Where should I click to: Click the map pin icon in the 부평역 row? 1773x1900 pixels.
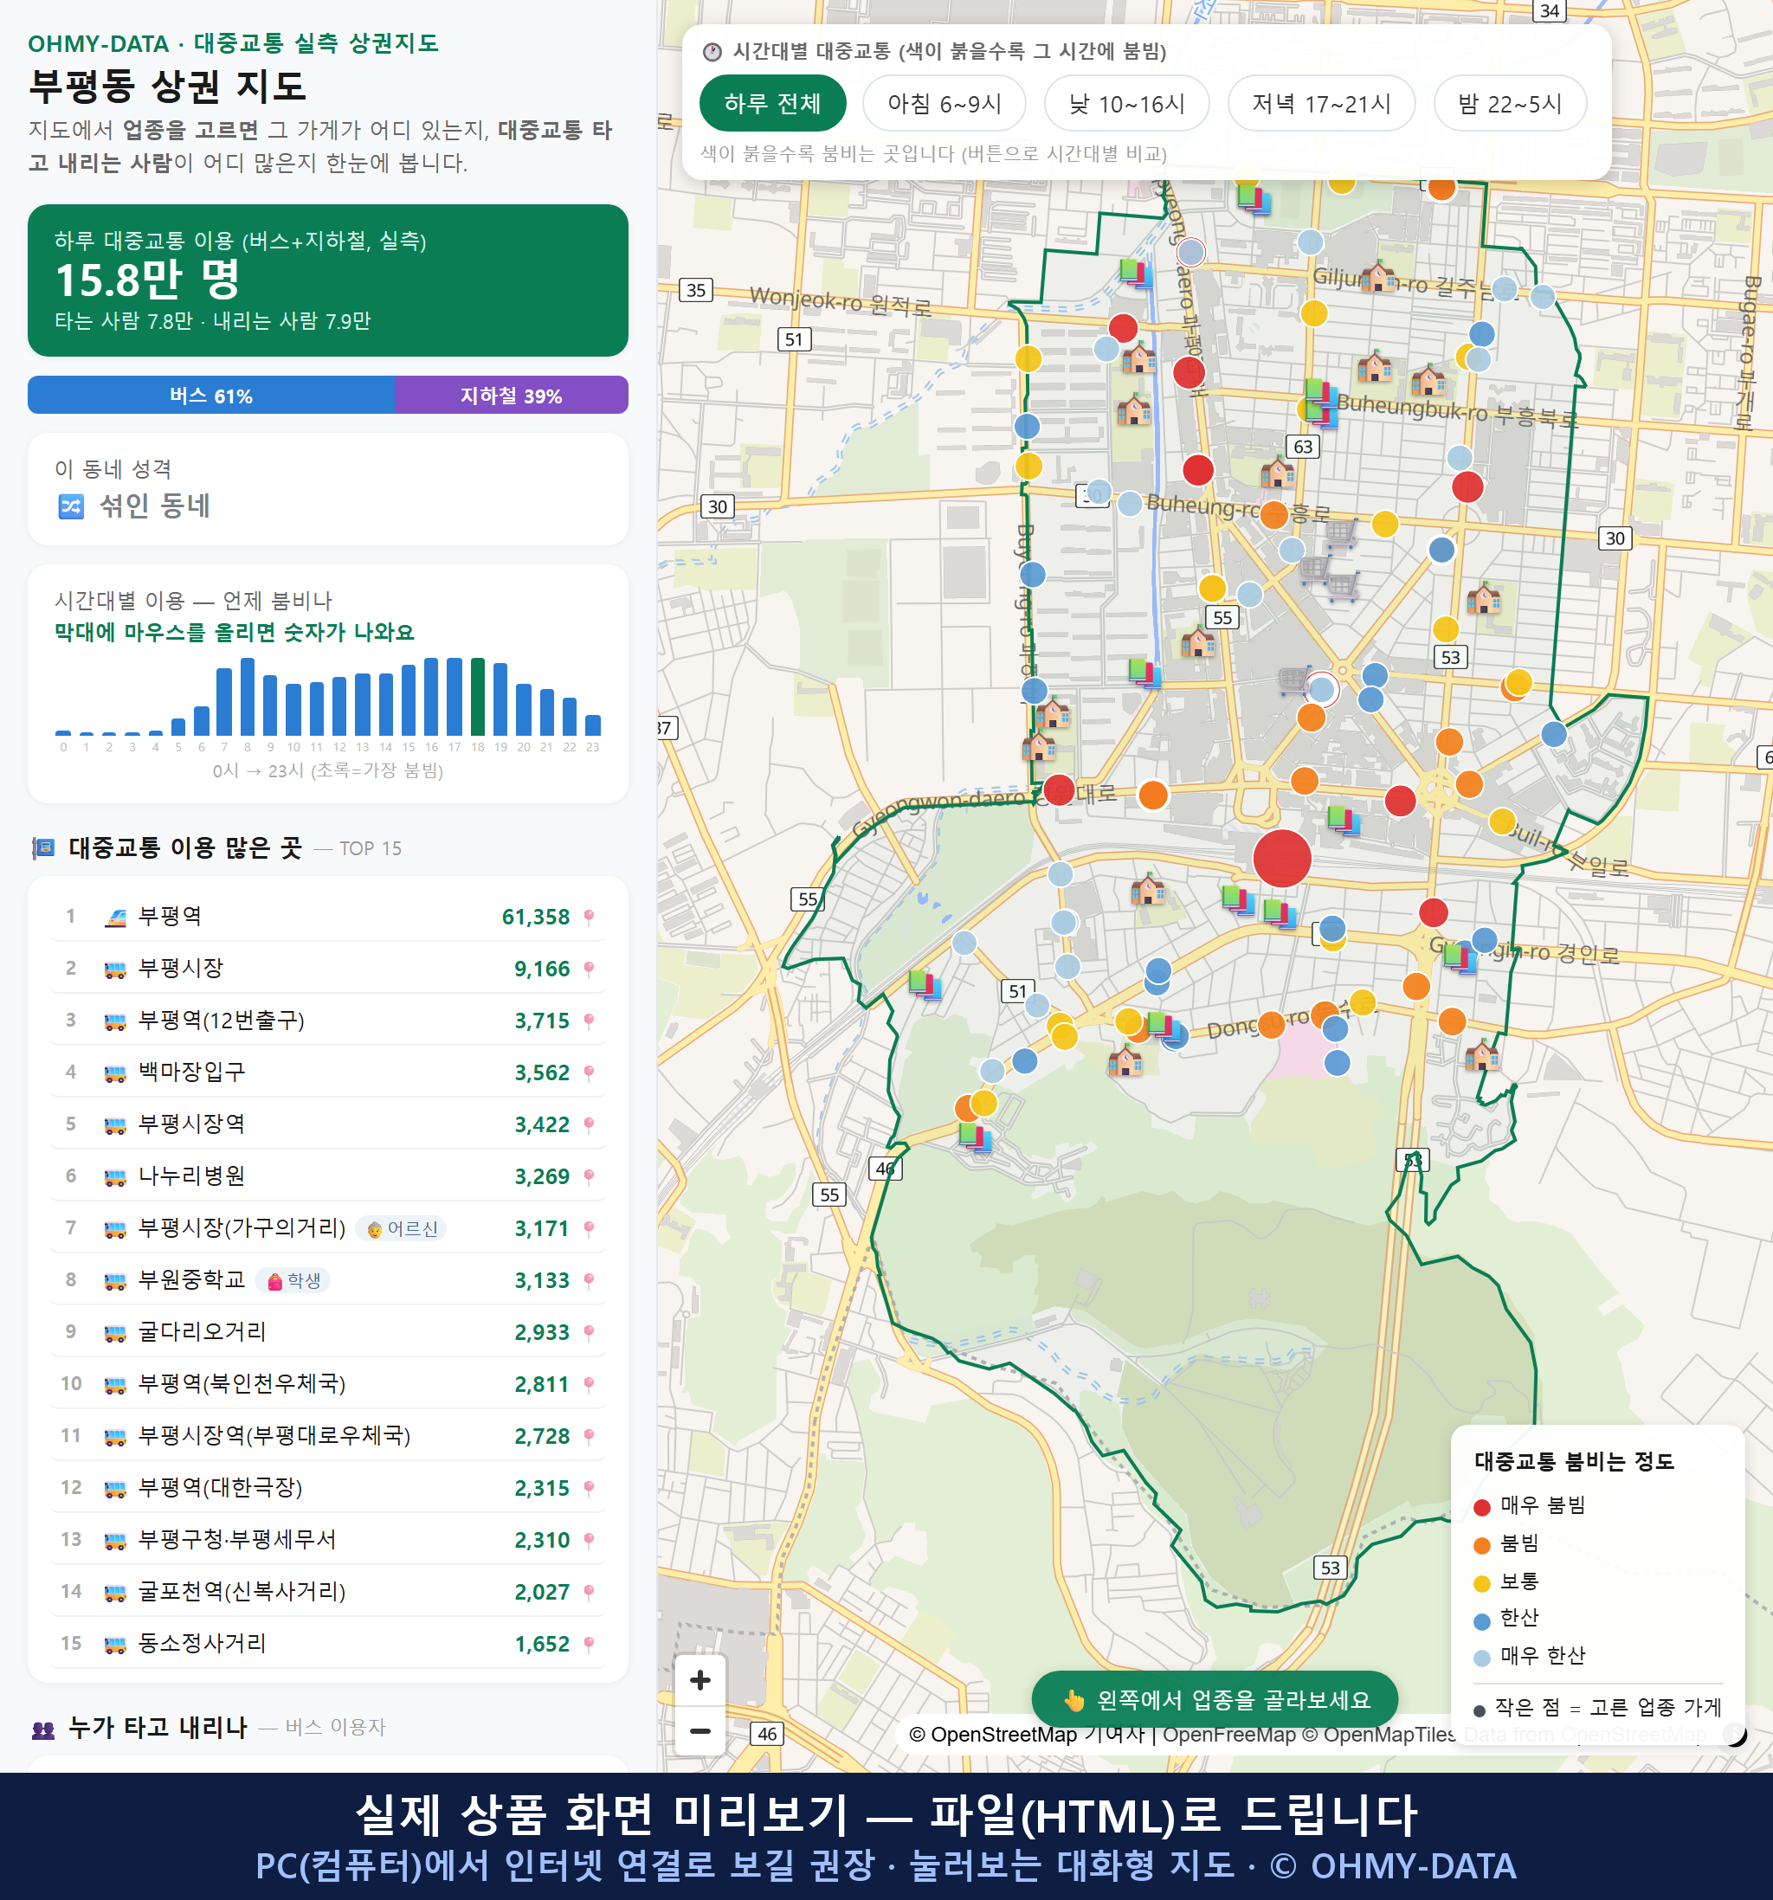pyautogui.click(x=589, y=917)
